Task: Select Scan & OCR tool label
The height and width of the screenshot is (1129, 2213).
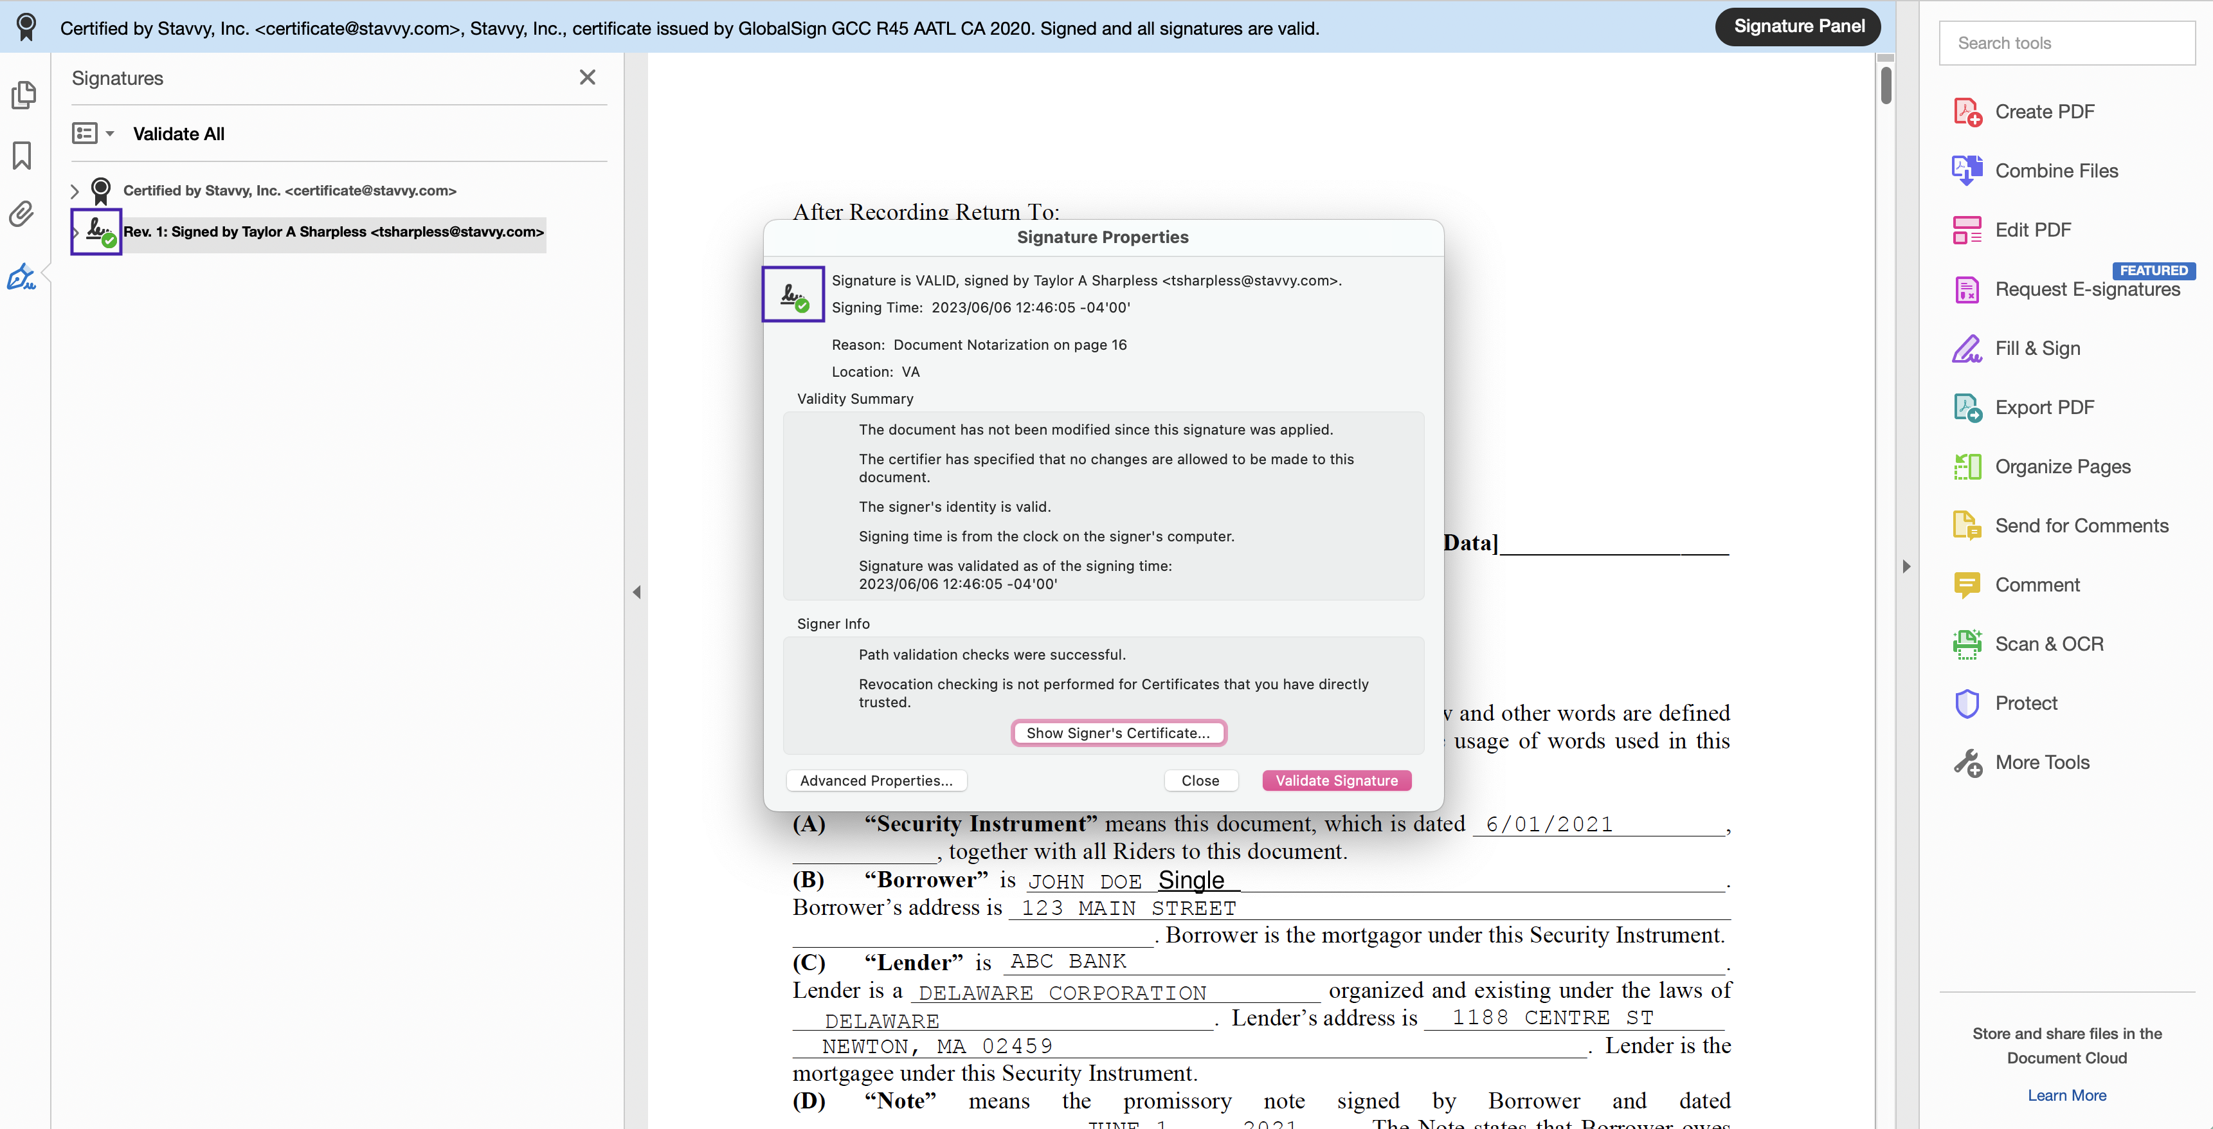Action: [2049, 644]
